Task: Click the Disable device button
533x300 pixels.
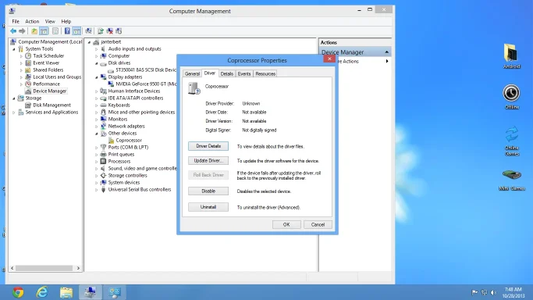Action: coord(208,191)
